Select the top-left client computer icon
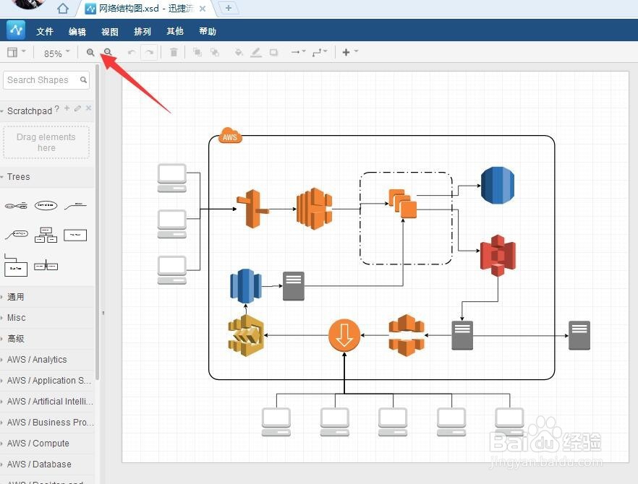Screen dimensions: 638x484 (172, 178)
